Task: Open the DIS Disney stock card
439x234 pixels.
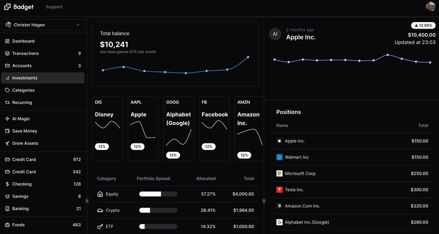Action: tap(108, 129)
